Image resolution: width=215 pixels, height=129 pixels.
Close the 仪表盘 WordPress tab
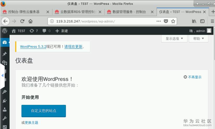204,12
